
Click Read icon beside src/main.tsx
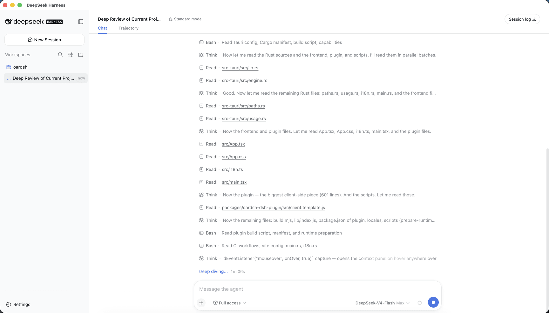(201, 182)
